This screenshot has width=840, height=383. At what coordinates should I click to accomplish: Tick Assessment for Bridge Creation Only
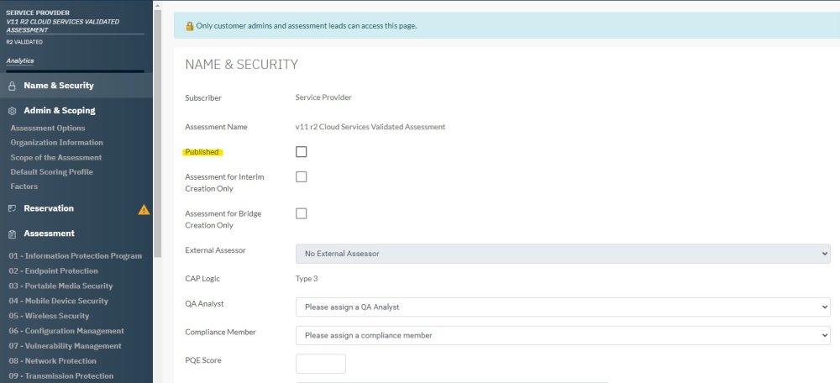(302, 213)
